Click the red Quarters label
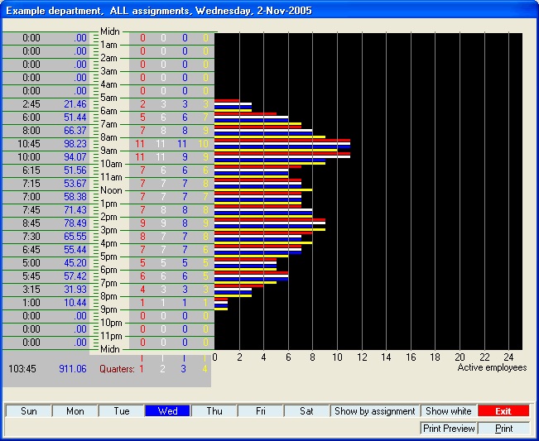Viewport: 539px width, 441px height. pyautogui.click(x=116, y=369)
